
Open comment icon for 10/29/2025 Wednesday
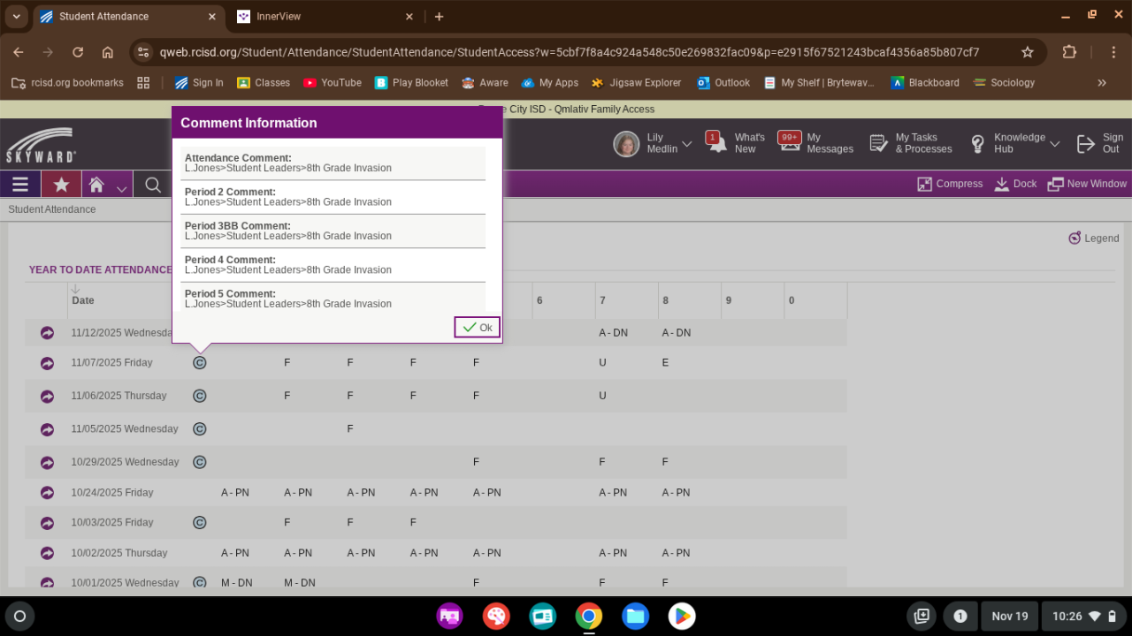pos(200,463)
